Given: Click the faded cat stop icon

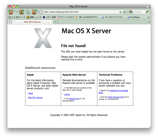Looking at the screenshot, I should tap(28, 12).
